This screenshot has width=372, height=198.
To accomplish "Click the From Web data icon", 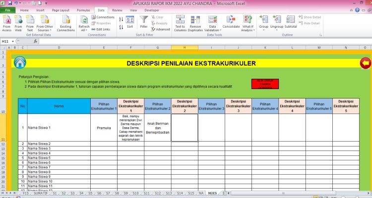I will (x=19, y=21).
